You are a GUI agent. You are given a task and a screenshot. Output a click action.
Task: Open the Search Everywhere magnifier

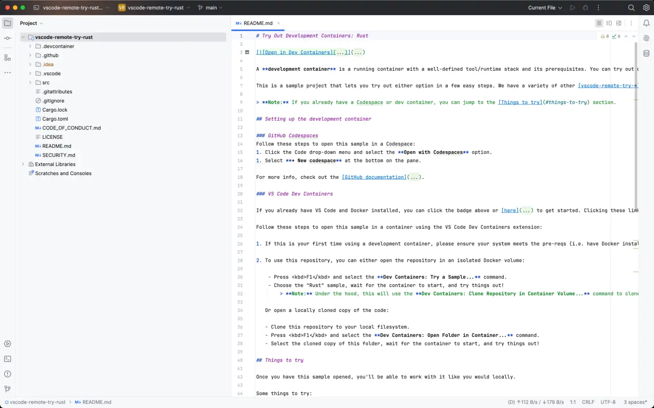[631, 7]
